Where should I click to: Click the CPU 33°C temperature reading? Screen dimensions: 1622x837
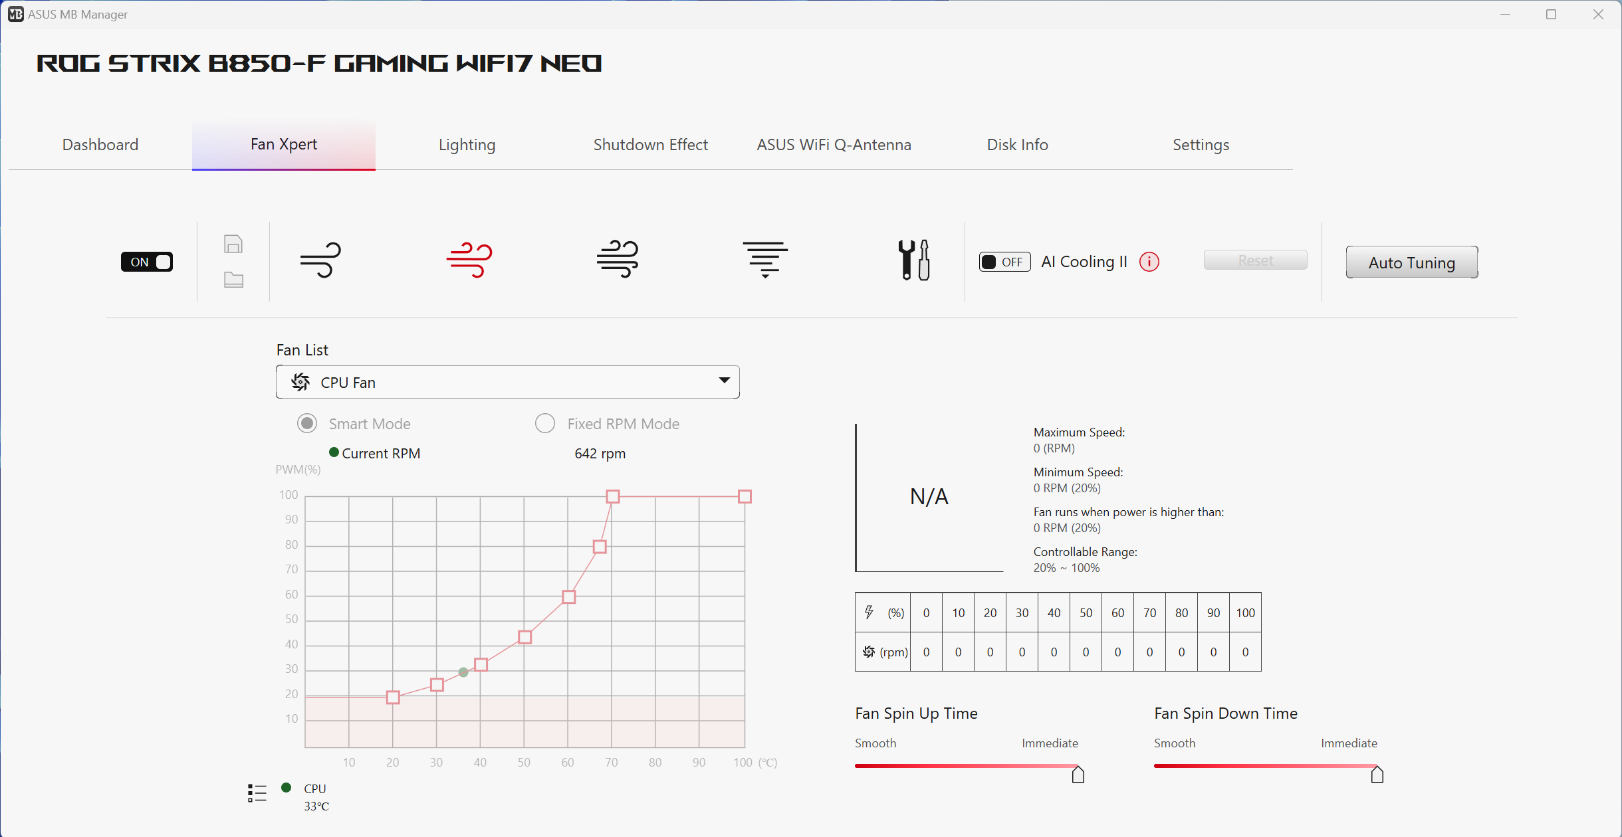(316, 797)
